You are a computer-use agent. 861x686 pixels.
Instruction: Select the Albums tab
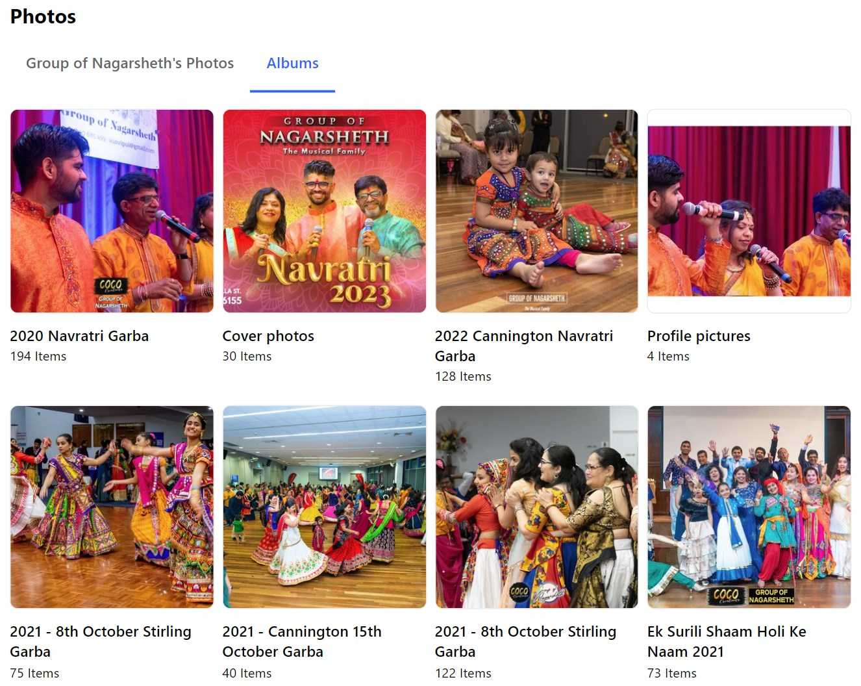292,63
